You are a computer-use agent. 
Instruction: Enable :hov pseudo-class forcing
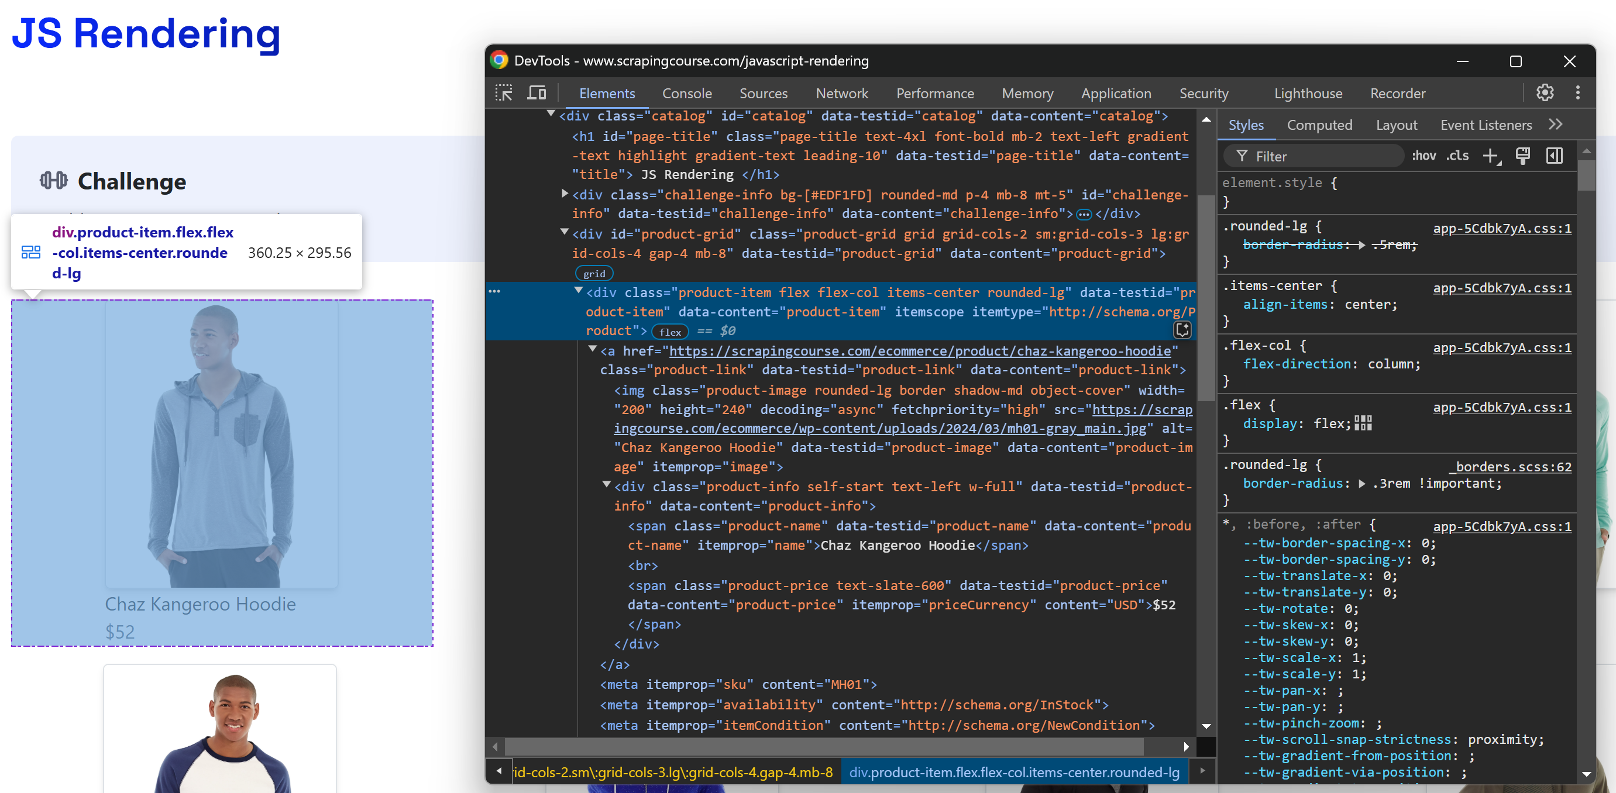click(1425, 156)
